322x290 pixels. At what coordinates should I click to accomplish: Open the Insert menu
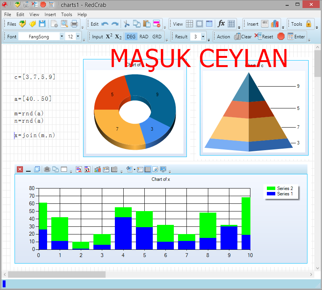50,15
